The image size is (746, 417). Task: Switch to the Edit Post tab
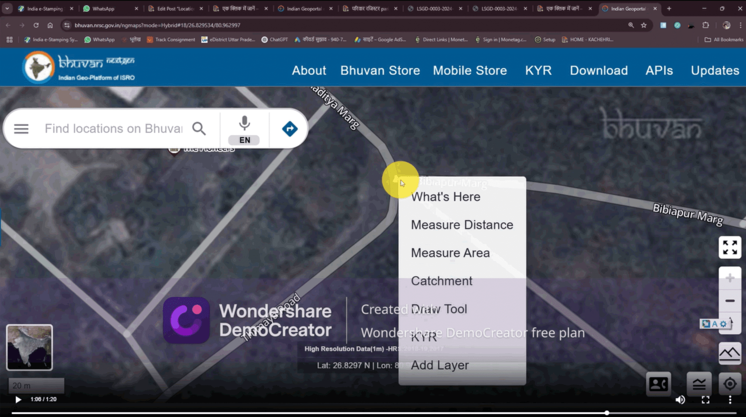(175, 8)
